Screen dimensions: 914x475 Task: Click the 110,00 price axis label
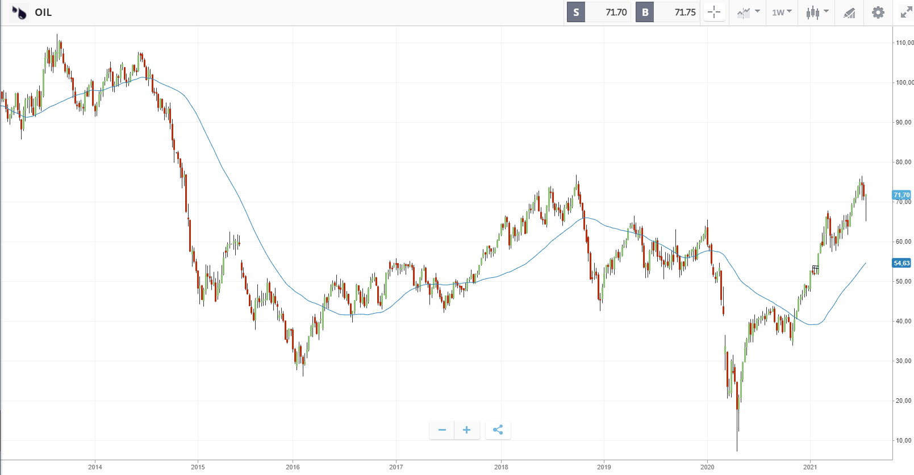[x=905, y=43]
